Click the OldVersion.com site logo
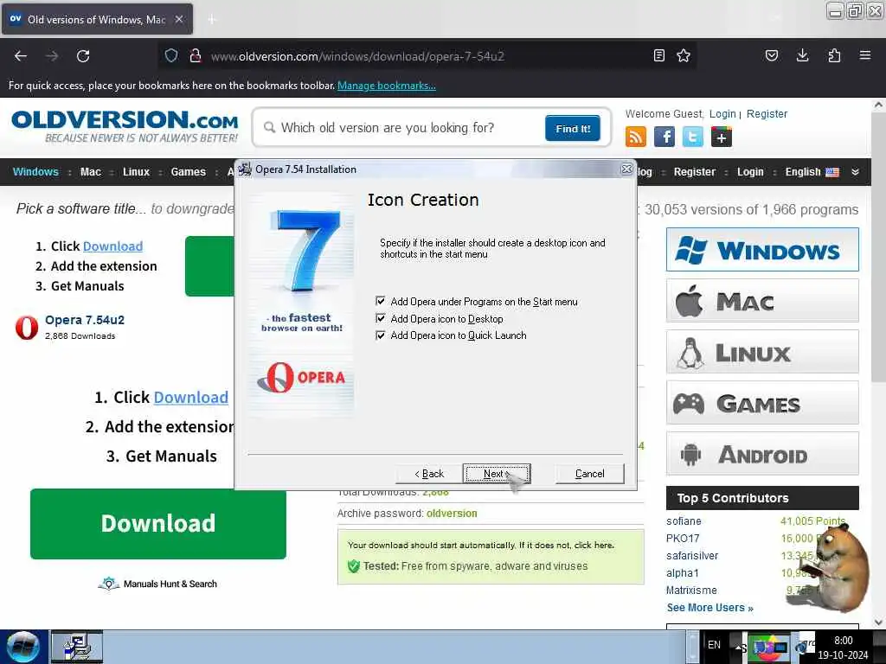The image size is (886, 664). point(125,126)
